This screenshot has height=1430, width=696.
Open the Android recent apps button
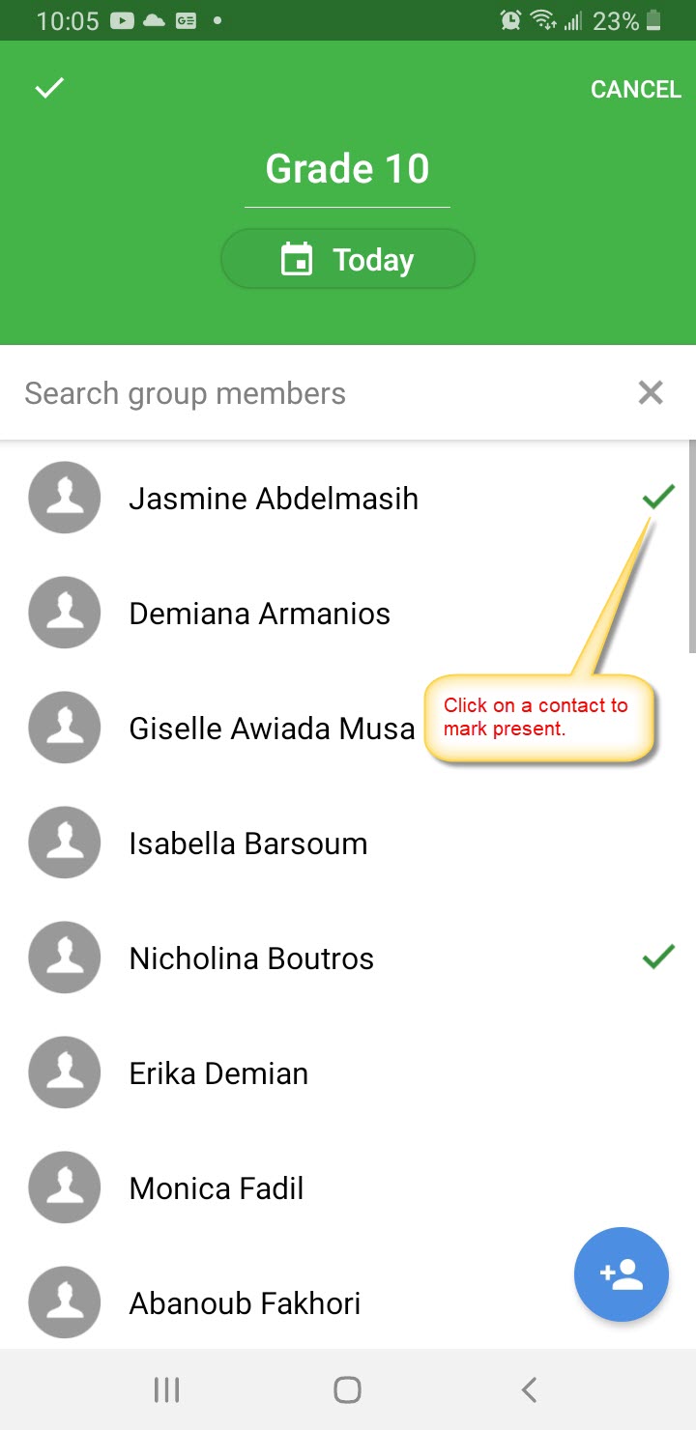pos(167,1389)
